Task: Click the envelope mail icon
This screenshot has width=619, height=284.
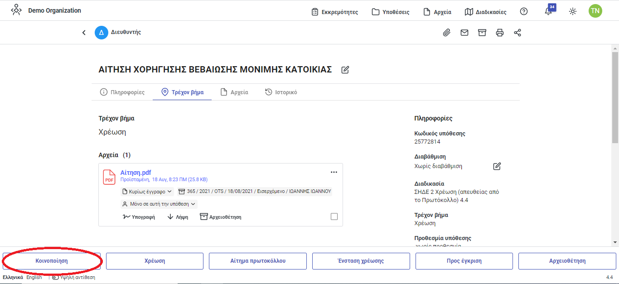Action: point(464,33)
